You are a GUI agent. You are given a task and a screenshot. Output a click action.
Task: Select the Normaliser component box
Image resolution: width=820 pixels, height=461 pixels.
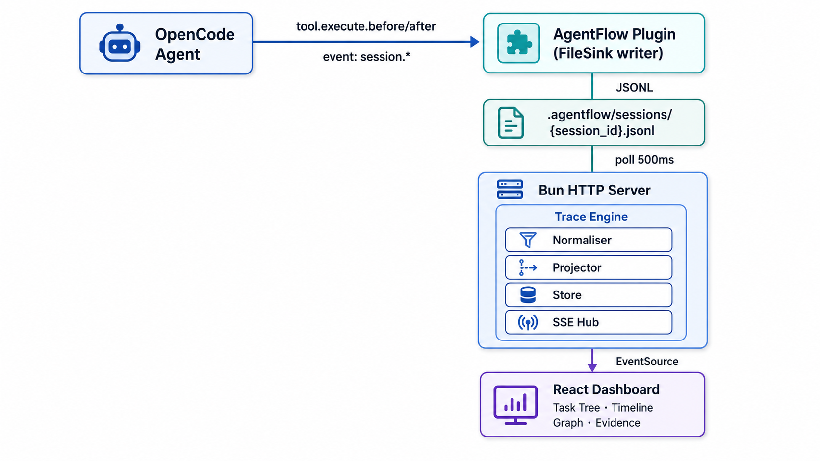pos(589,240)
